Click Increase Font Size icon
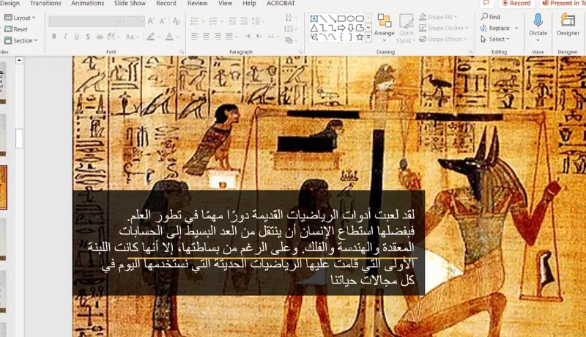Screen dimensions: 586x337 point(151,21)
